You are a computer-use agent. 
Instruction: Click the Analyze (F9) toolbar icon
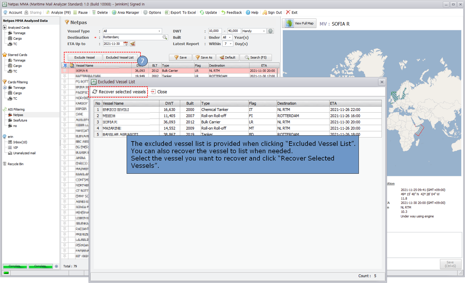click(48, 13)
